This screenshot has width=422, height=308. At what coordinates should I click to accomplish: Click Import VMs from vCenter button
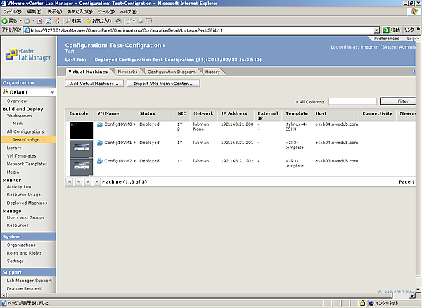tap(163, 84)
